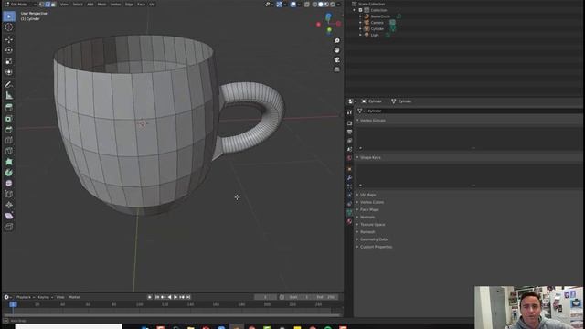585x329 pixels.
Task: Select the Scale tool
Action: tap(9, 61)
